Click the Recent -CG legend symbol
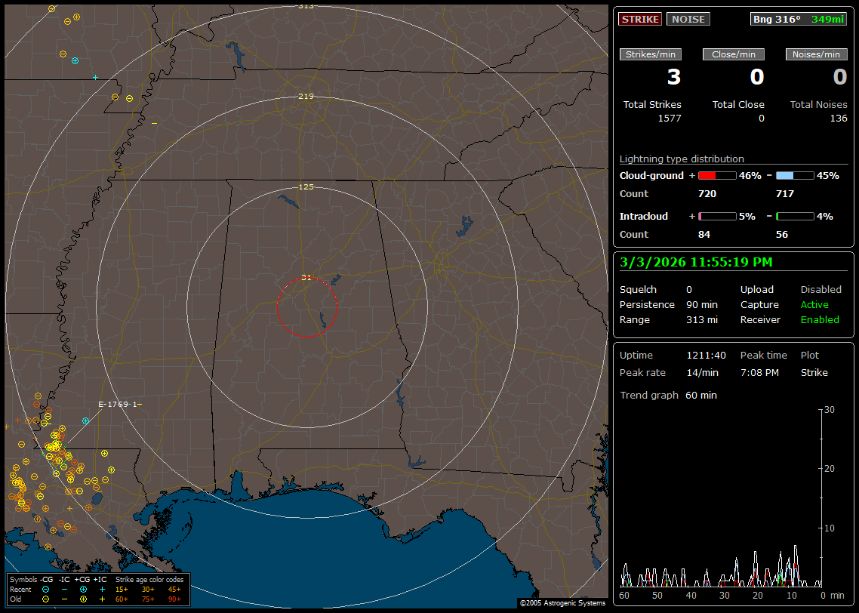Viewport: 859px width, 613px height. 46,589
